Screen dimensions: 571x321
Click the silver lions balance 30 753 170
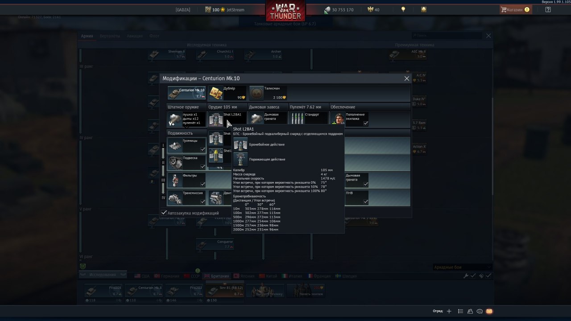(x=339, y=10)
